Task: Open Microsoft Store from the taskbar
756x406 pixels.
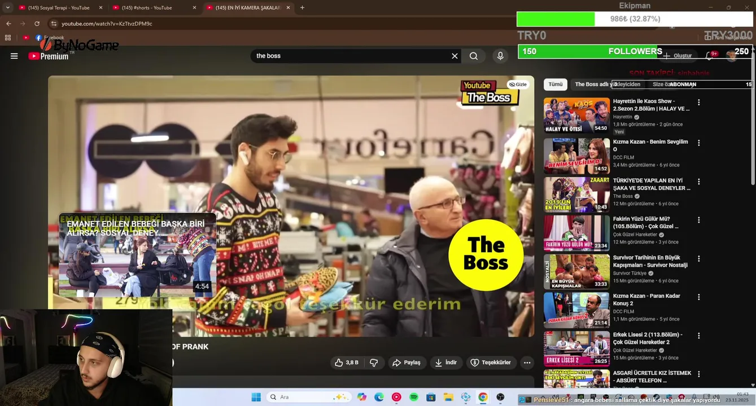Action: 431,397
